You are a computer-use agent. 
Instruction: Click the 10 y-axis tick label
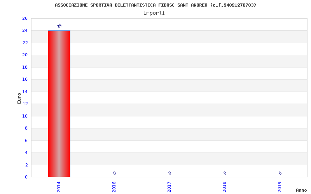pyautogui.click(x=25, y=116)
